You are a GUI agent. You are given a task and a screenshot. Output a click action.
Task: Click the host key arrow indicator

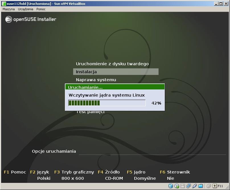coord(215,186)
